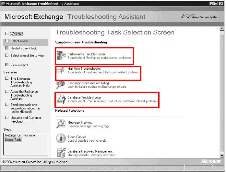226x172 pixels.
Task: Click Troubleshoot store mounting description text
Action: coord(113,101)
